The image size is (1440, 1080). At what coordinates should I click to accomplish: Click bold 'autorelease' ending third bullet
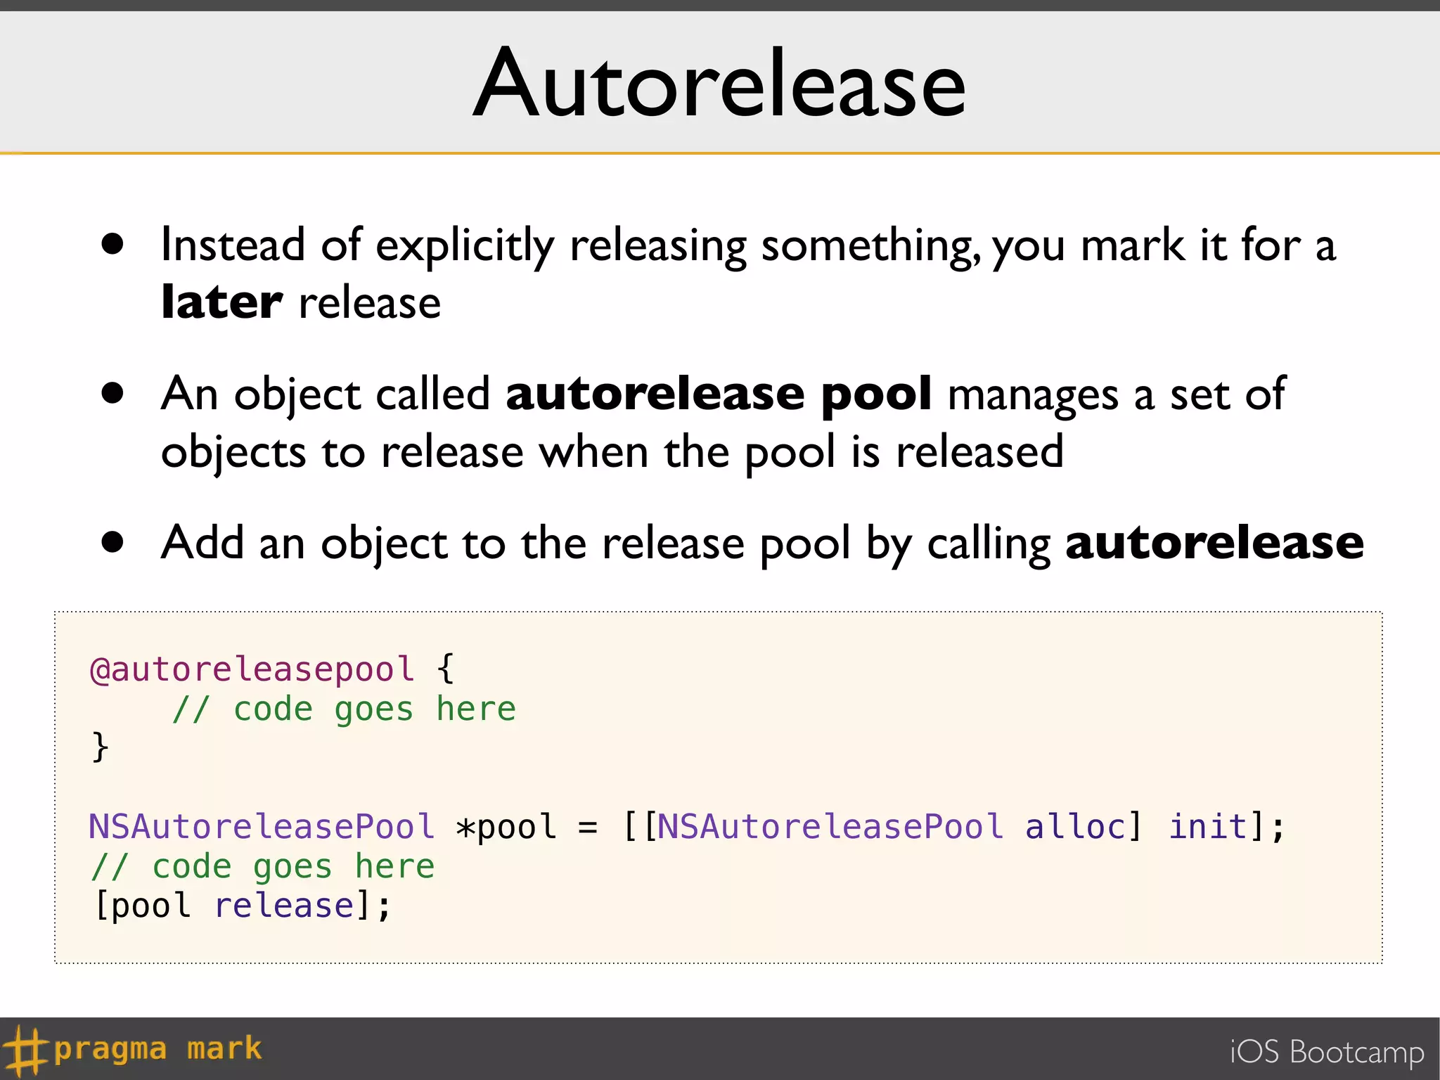coord(1215,544)
